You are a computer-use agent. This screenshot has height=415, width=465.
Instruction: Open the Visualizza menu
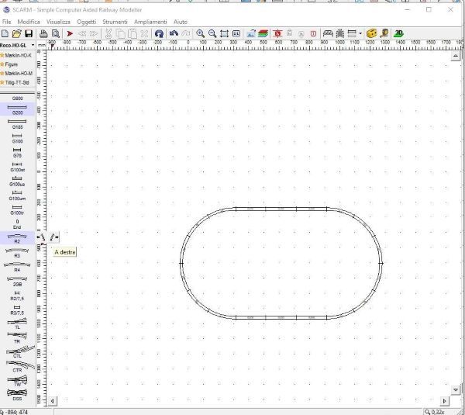click(58, 22)
